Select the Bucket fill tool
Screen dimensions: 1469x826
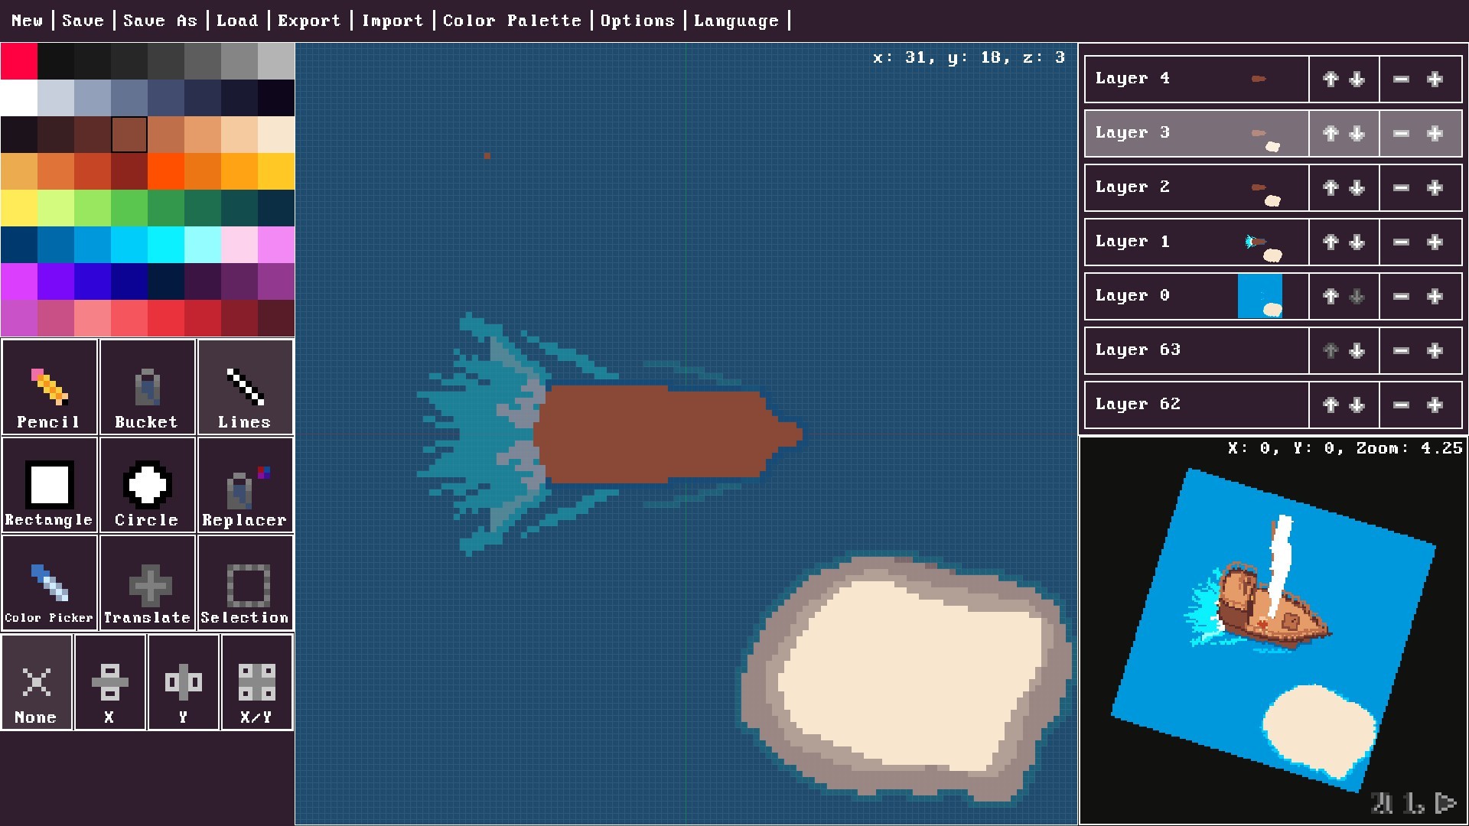tap(147, 388)
